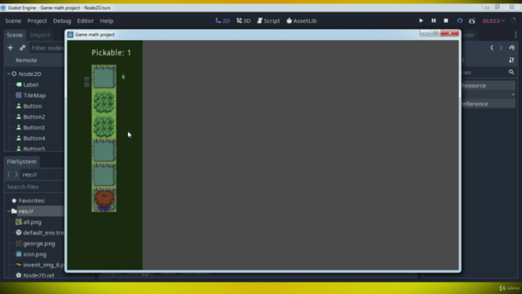This screenshot has width=522, height=294.
Task: Click the upper small square beside tiles
Action: click(86, 79)
